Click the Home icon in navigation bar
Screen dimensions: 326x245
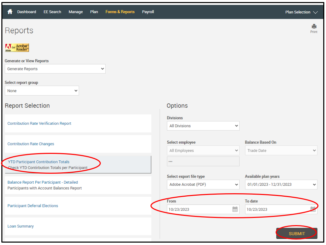coord(10,12)
